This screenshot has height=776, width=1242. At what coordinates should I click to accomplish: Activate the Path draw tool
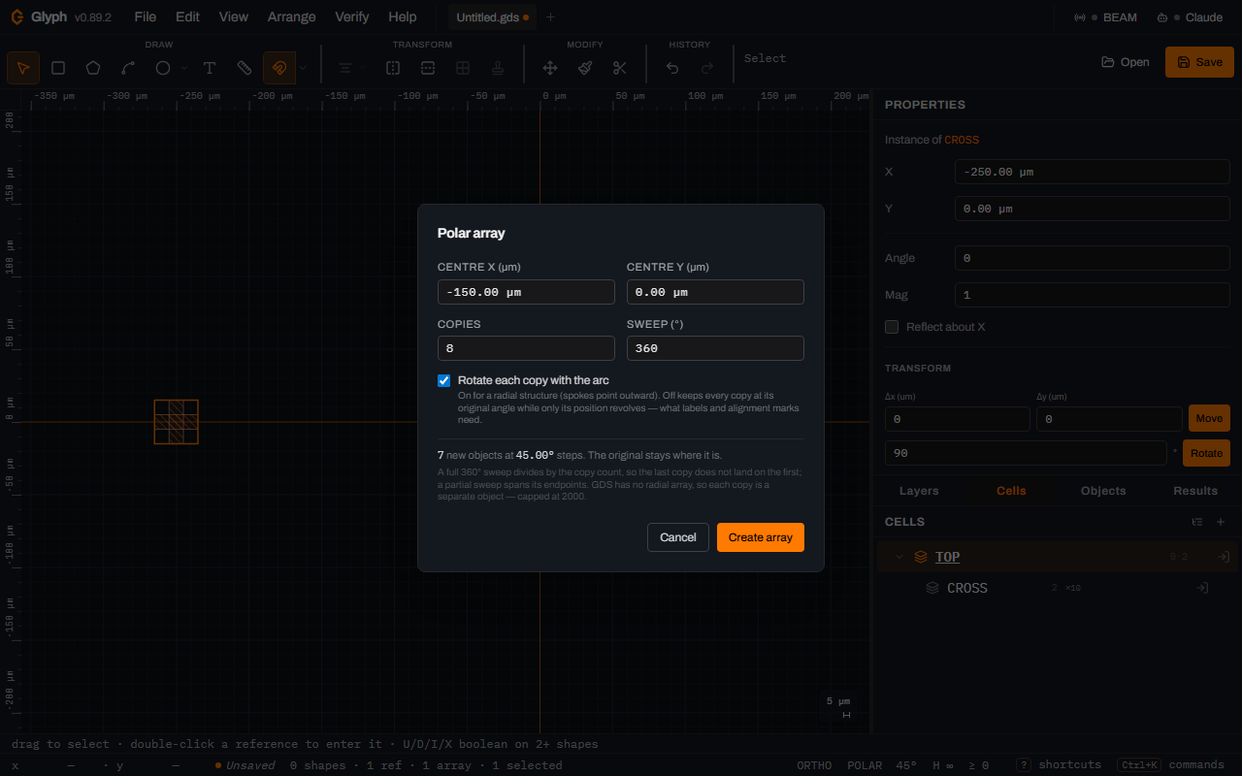click(128, 68)
